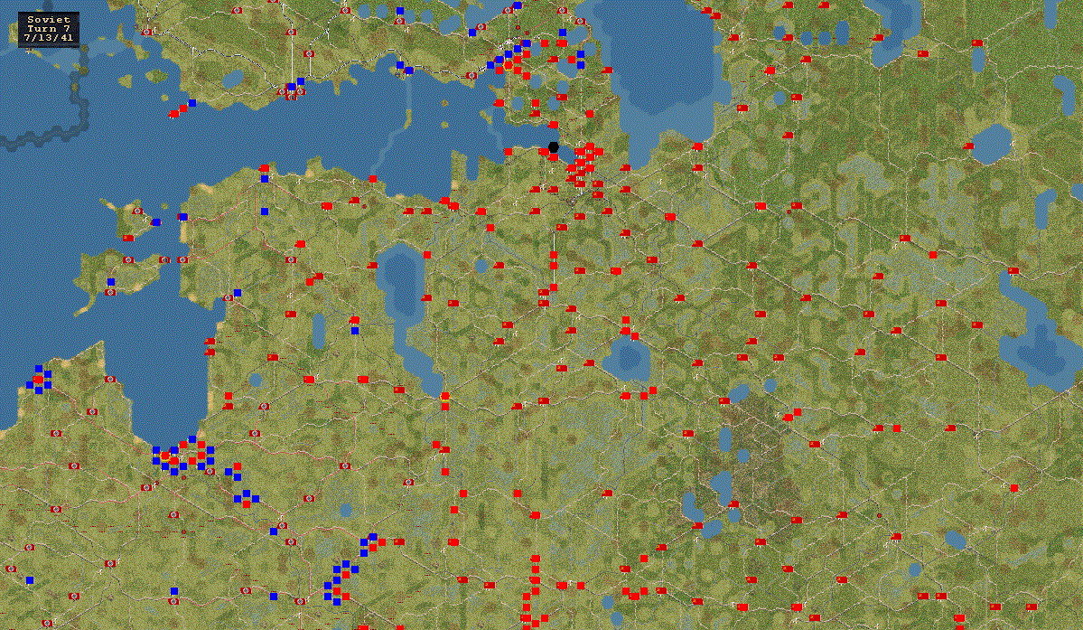This screenshot has height=630, width=1083.
Task: Select the black hexagon marker on the gulf shore
Action: (553, 147)
